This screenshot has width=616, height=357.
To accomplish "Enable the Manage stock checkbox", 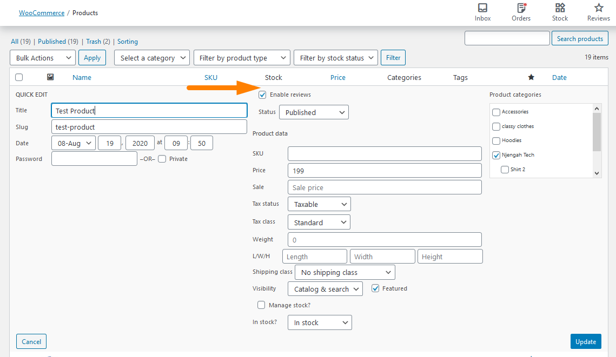I will 261,305.
